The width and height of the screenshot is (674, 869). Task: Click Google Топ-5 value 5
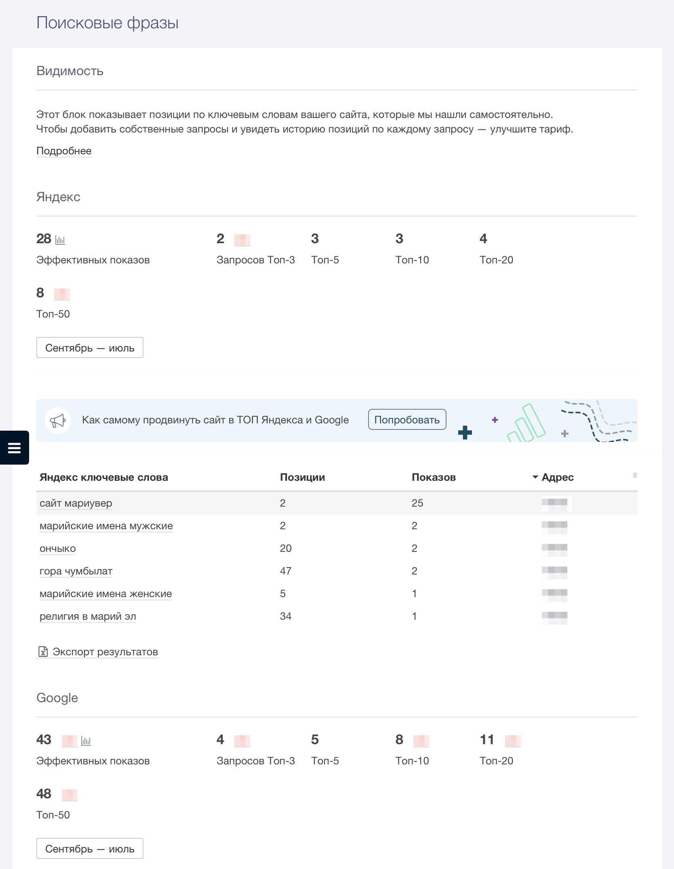click(x=315, y=740)
